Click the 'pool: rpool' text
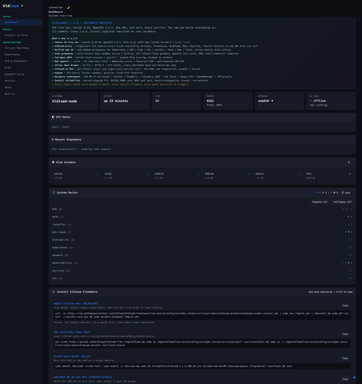This screenshot has width=362, height=384. [x=61, y=127]
